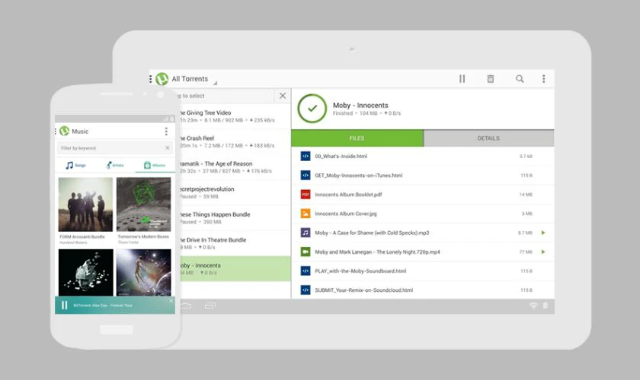640x380 pixels.
Task: Open The Lonely Night.720p.mp4 file
Action: click(x=377, y=252)
